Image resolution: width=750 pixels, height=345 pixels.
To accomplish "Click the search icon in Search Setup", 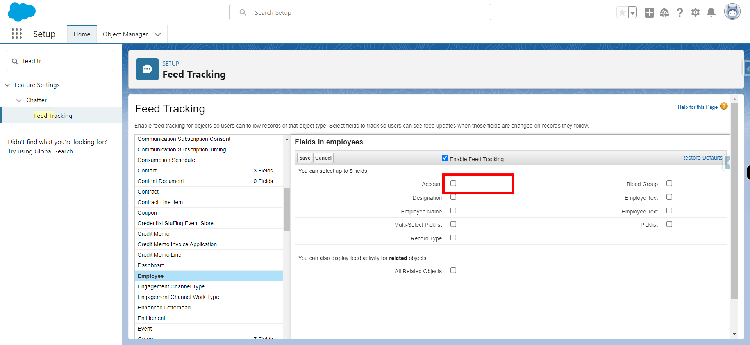I will [243, 12].
